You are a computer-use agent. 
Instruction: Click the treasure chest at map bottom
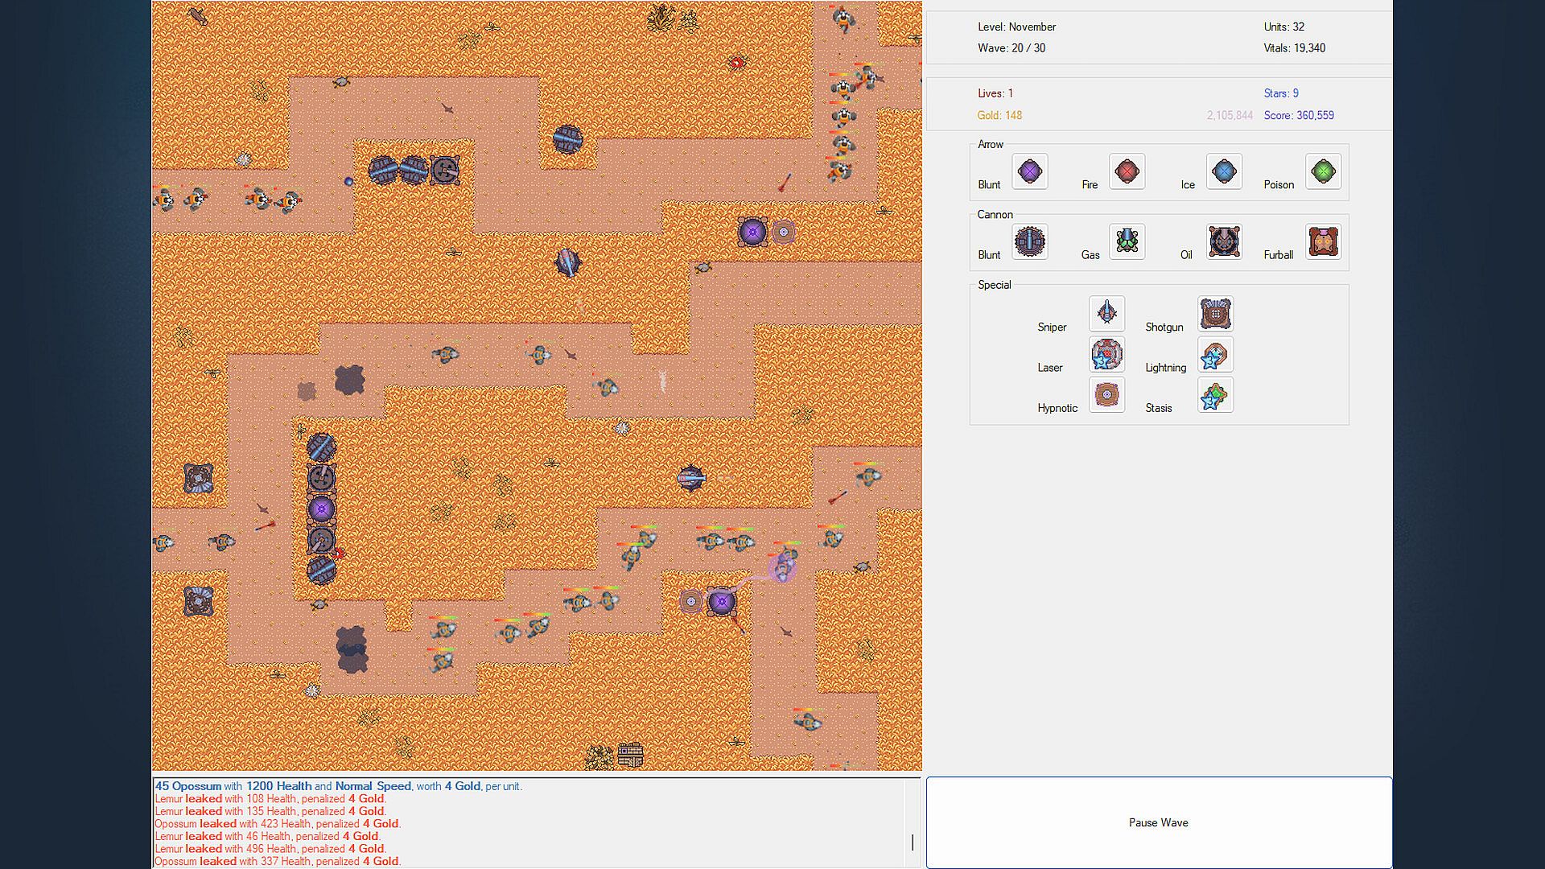[630, 755]
